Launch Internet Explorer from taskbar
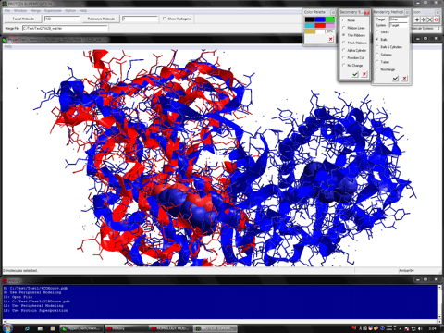This screenshot has width=444, height=333. pyautogui.click(x=27, y=328)
